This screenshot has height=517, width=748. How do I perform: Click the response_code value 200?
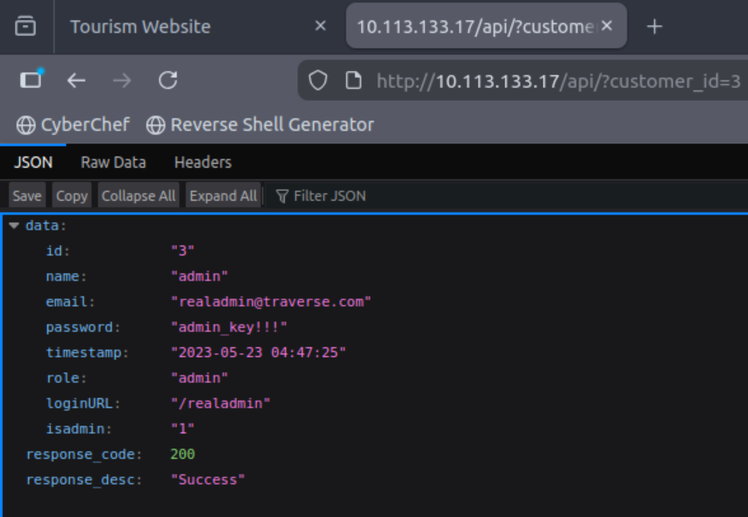182,454
